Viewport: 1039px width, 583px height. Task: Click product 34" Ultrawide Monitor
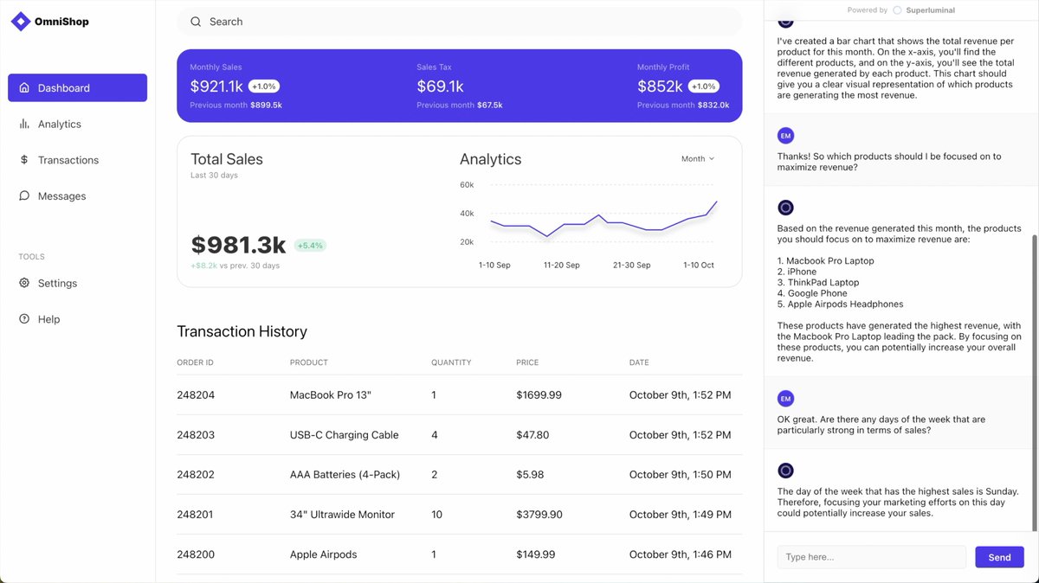pyautogui.click(x=342, y=515)
